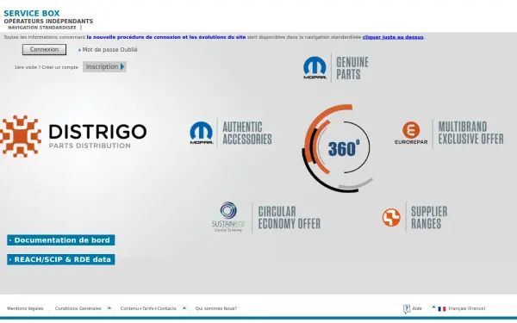This screenshot has height=323, width=517.
Task: Click the Distrigo Parts Distribution logo
Action: coord(73,136)
